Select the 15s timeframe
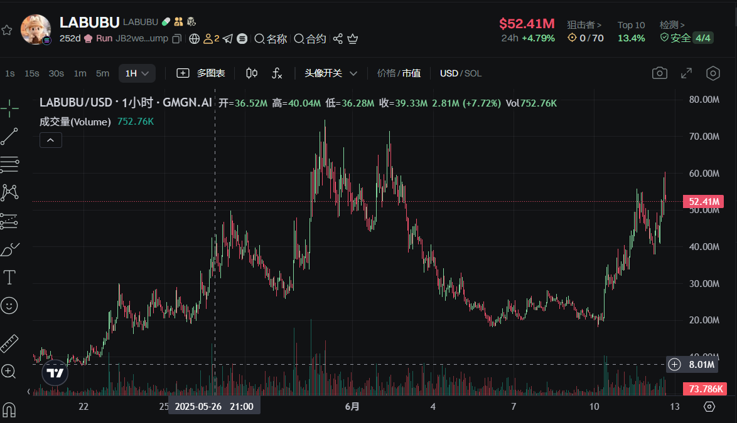 (31, 73)
